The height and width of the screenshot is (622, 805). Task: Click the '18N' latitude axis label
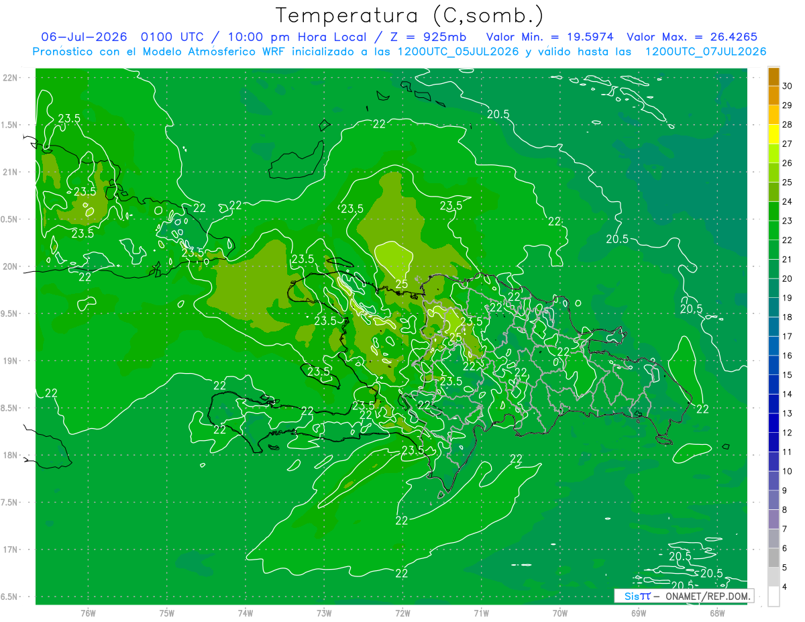11,455
